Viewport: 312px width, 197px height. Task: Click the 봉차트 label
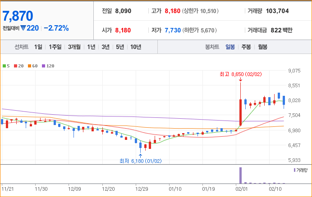212,47
